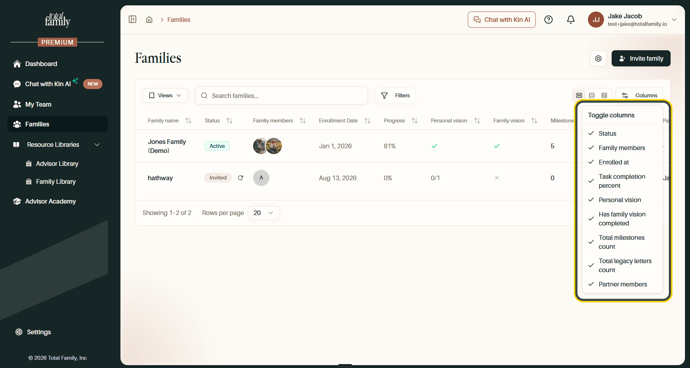
Task: Click Active status badge
Action: point(217,146)
